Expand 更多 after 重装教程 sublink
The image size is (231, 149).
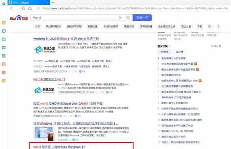pos(106,66)
